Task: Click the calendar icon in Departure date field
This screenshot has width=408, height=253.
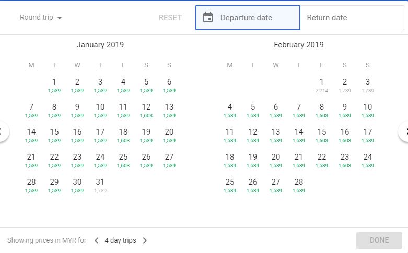Action: [208, 18]
